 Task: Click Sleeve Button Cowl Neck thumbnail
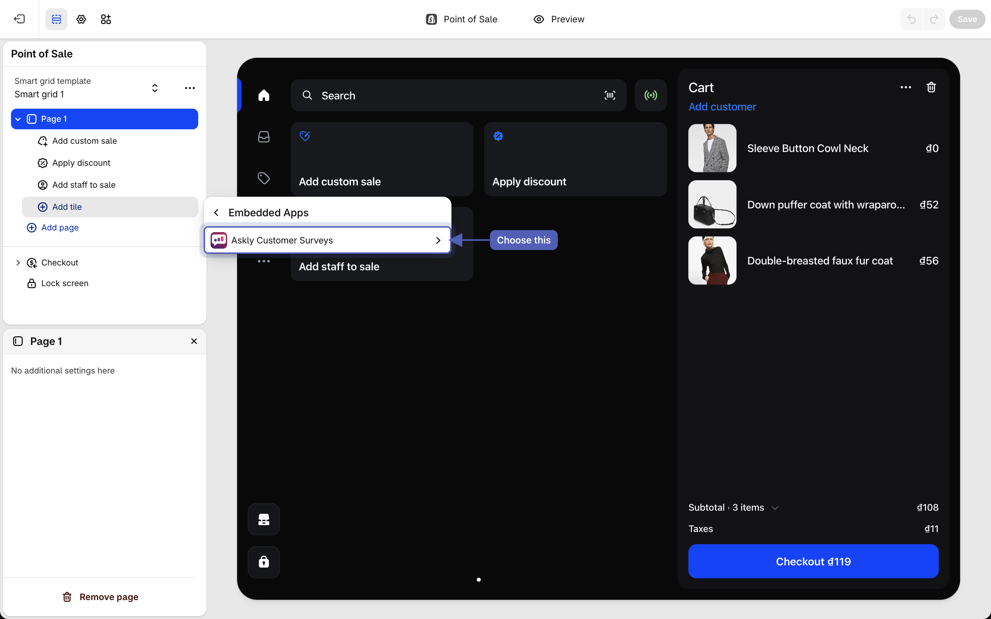coord(712,148)
